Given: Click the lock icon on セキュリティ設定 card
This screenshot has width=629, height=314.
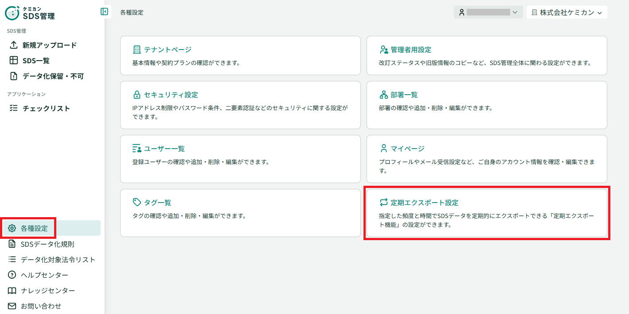Looking at the screenshot, I should 137,95.
